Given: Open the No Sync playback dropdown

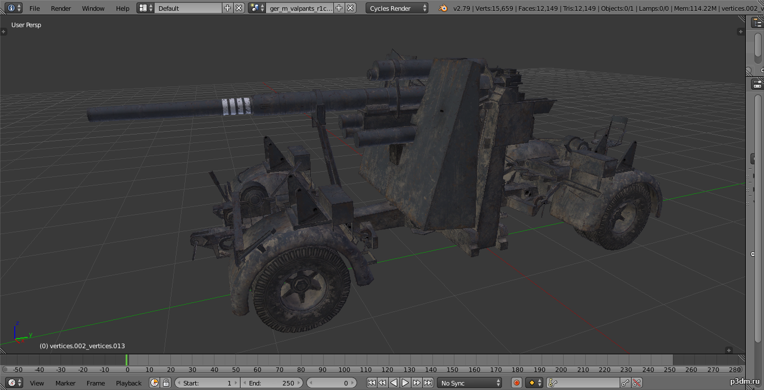Looking at the screenshot, I should pyautogui.click(x=470, y=383).
